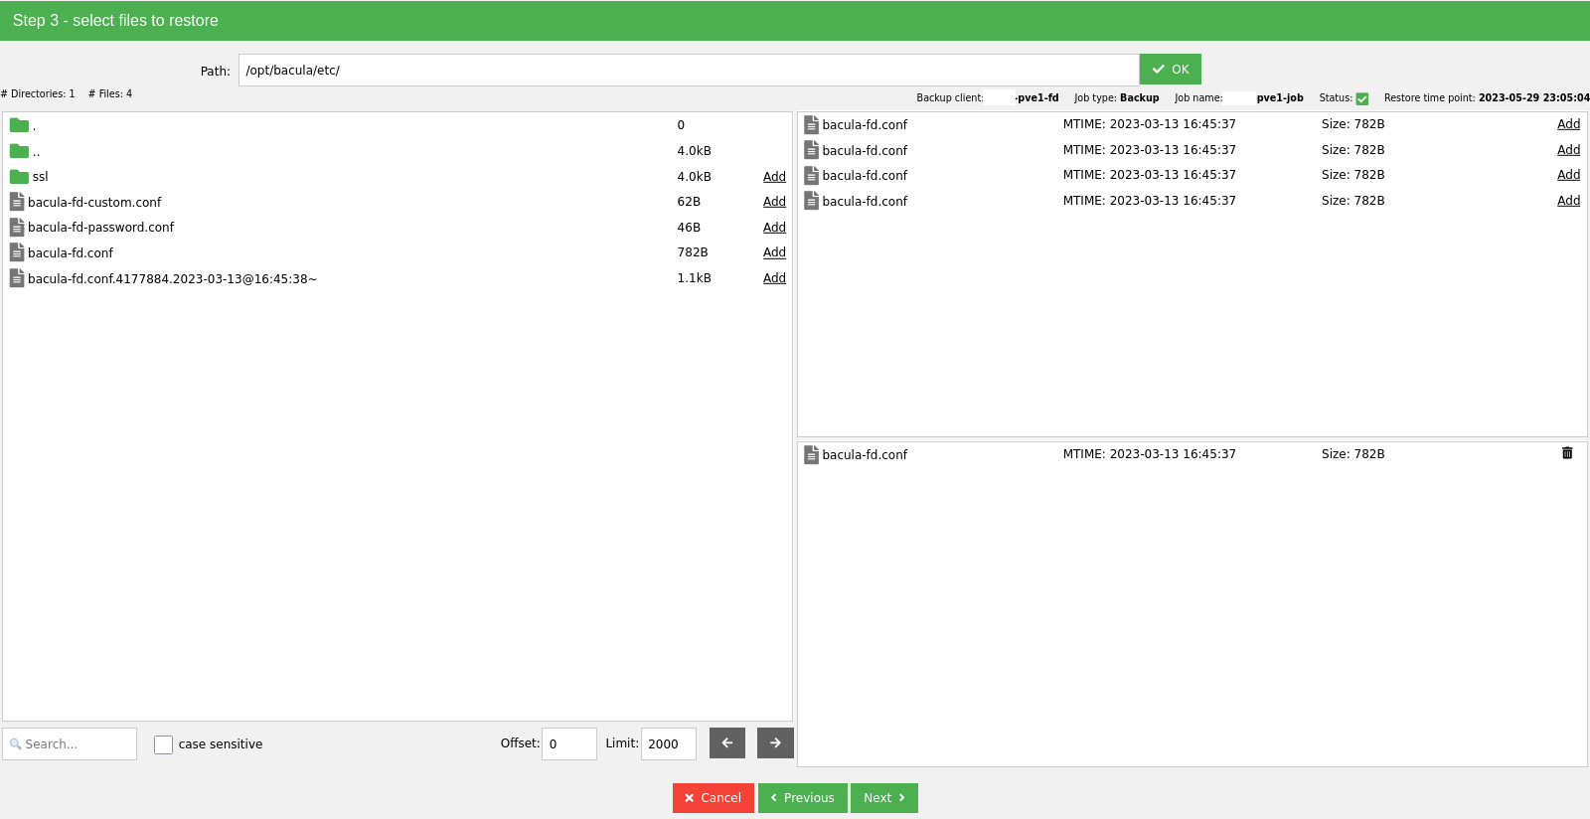Click the Next button
Image resolution: width=1590 pixels, height=819 pixels.
click(883, 798)
